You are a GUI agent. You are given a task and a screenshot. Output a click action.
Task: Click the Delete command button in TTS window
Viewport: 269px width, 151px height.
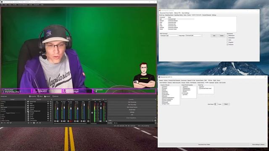tap(222, 36)
